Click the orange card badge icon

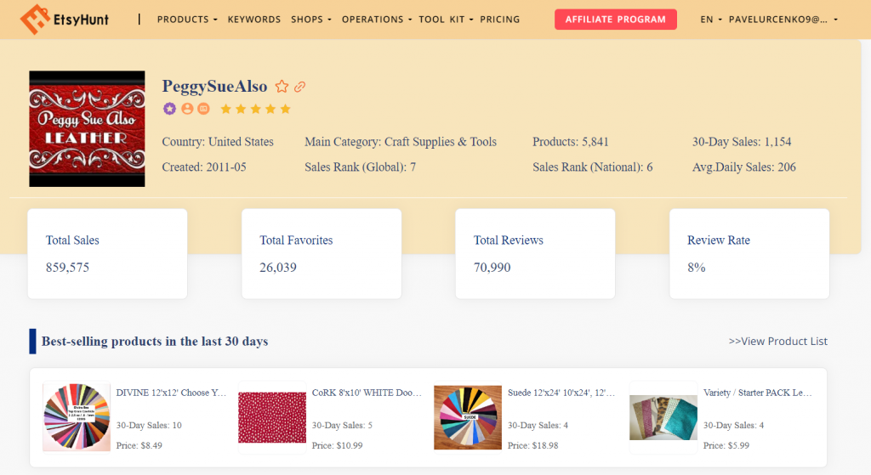[x=203, y=109]
